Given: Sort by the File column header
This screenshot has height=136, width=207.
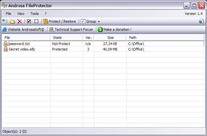Looking at the screenshot, I should 26,38.
